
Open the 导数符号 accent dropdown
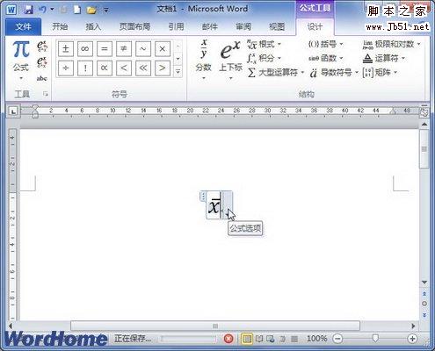pyautogui.click(x=334, y=72)
